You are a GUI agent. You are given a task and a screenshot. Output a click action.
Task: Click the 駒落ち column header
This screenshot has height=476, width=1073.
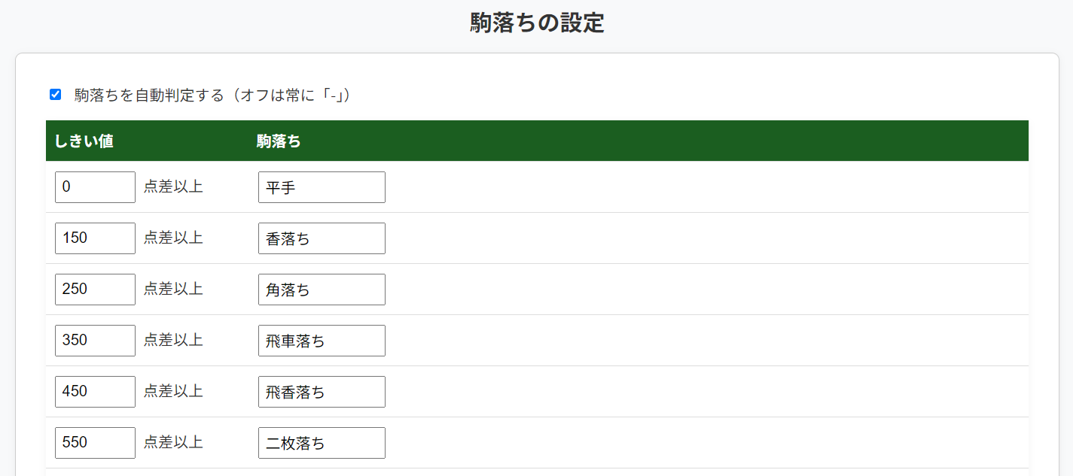(x=279, y=141)
